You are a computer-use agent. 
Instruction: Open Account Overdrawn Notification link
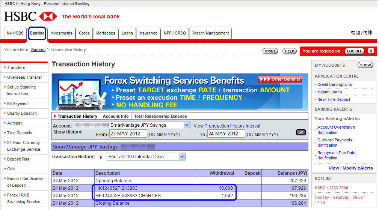tap(336, 130)
